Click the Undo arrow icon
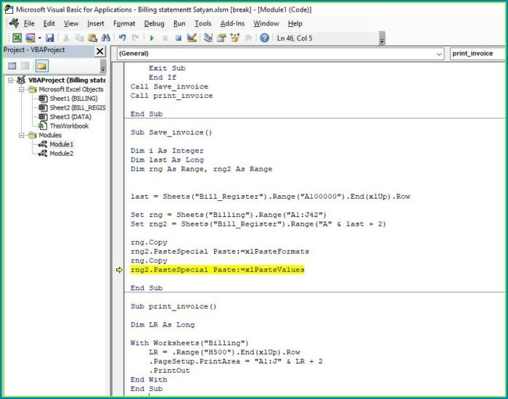This screenshot has width=508, height=399. pos(122,38)
